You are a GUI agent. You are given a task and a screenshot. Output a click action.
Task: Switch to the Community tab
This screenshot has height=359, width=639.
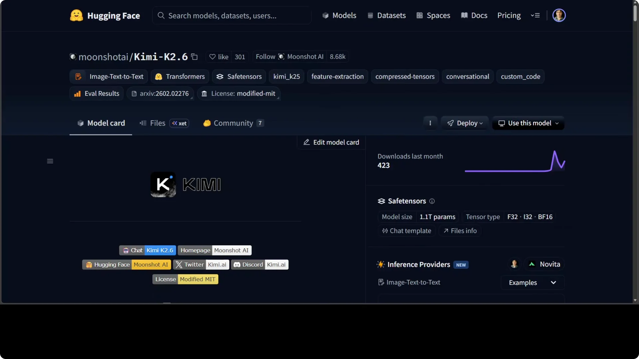(234, 123)
